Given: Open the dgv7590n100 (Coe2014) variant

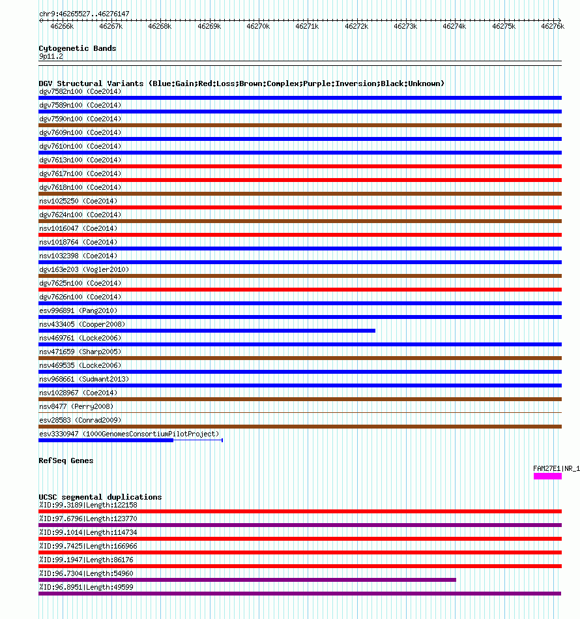Looking at the screenshot, I should point(80,119).
